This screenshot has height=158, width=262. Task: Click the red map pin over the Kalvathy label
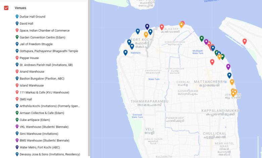[162, 27]
